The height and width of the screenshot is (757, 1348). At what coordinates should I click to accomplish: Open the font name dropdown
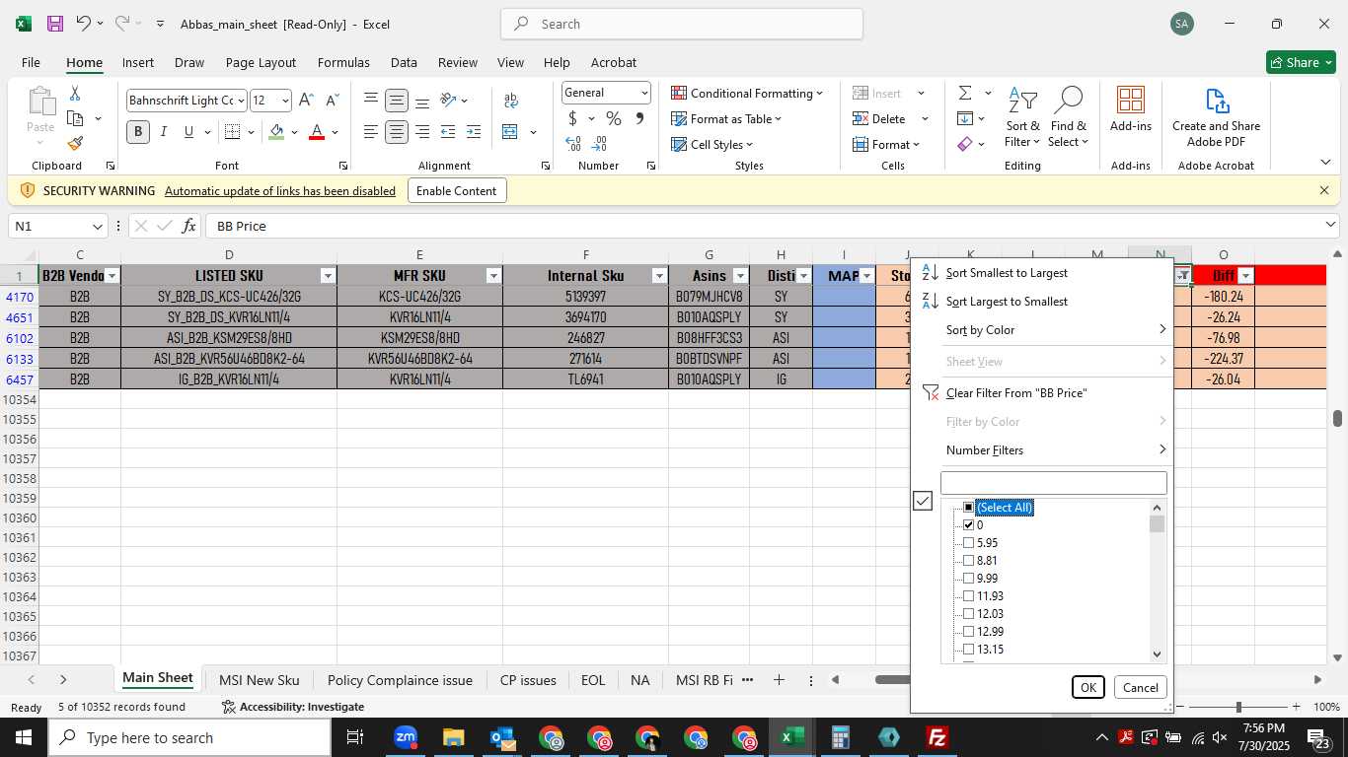(x=240, y=101)
